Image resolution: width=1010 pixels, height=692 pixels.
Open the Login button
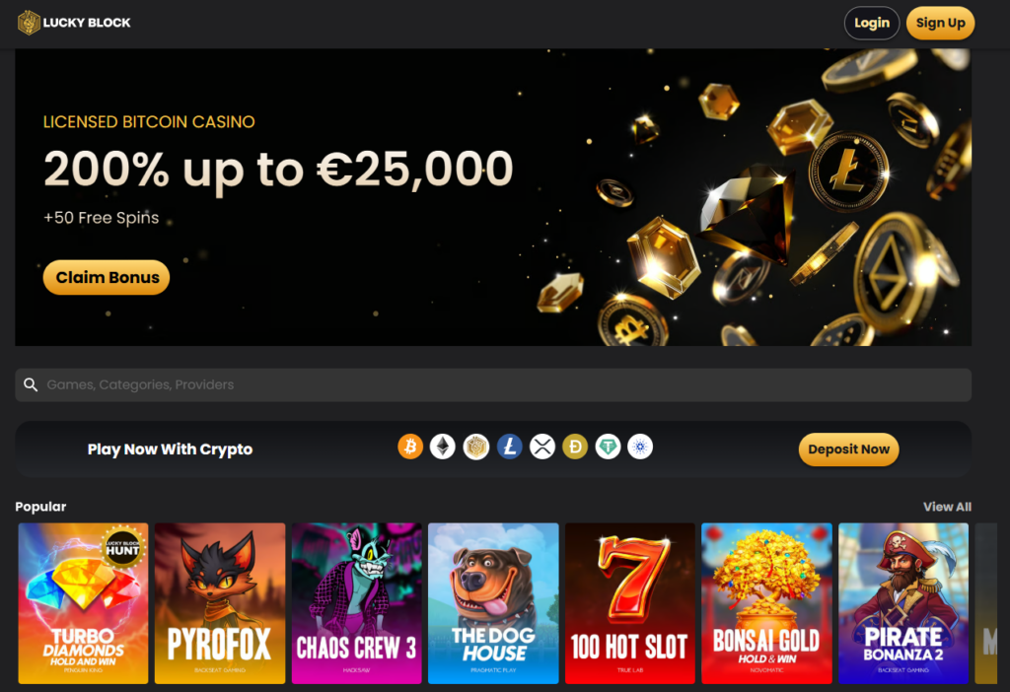(872, 24)
